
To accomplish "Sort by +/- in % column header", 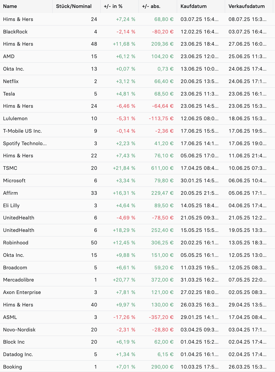I will tap(113, 6).
